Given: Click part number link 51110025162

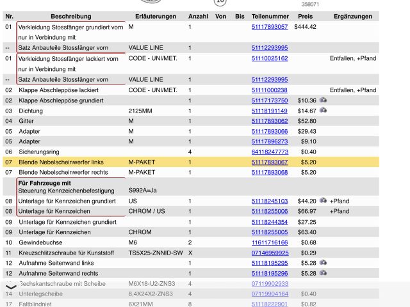Looking at the screenshot, I should click(x=270, y=59).
